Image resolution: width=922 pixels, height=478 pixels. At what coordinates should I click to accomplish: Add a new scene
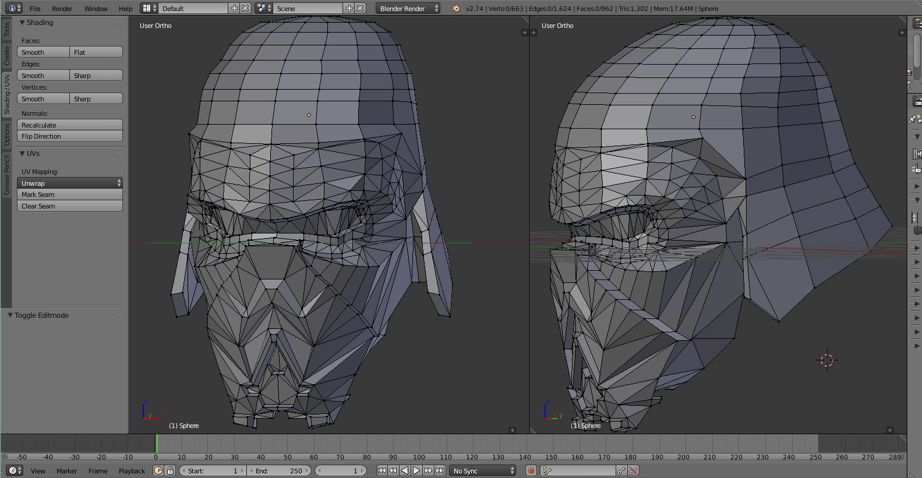[349, 8]
